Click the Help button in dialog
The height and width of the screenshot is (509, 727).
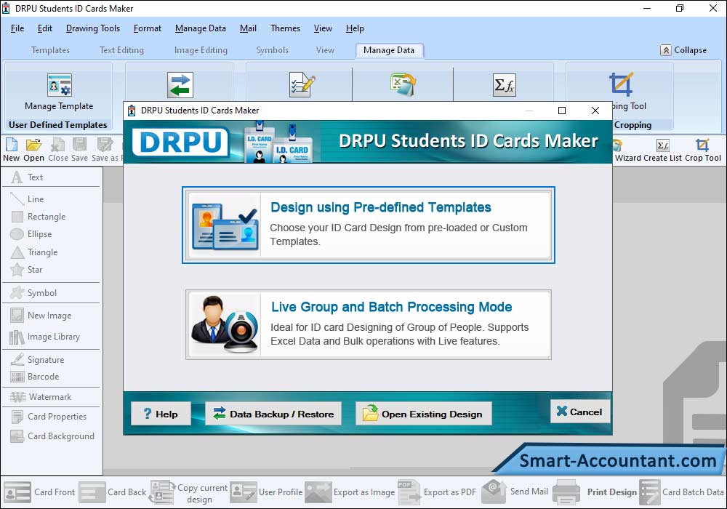pyautogui.click(x=161, y=414)
